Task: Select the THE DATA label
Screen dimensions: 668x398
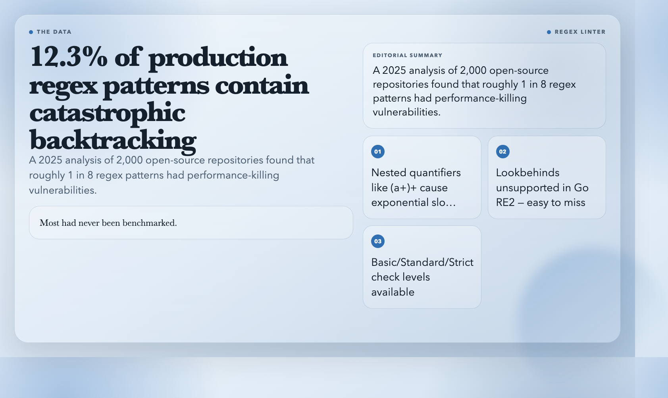Action: (x=54, y=32)
